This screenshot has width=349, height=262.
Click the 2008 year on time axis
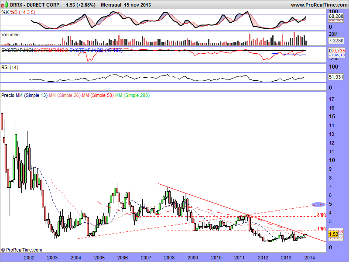pos(169,258)
